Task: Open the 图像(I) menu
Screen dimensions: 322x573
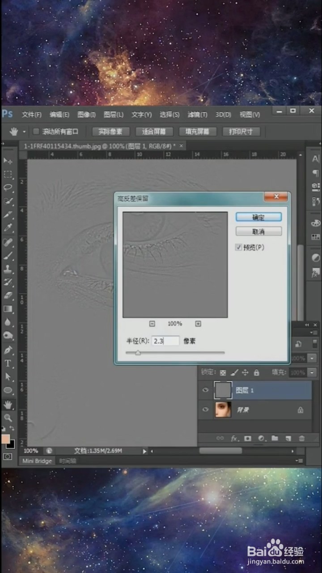Action: [x=86, y=115]
